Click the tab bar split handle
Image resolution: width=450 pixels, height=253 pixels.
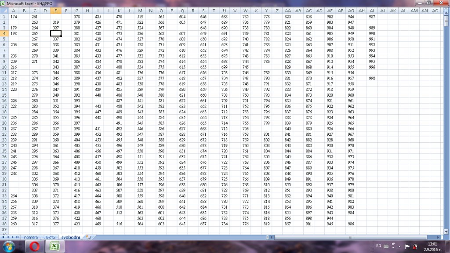(268, 237)
